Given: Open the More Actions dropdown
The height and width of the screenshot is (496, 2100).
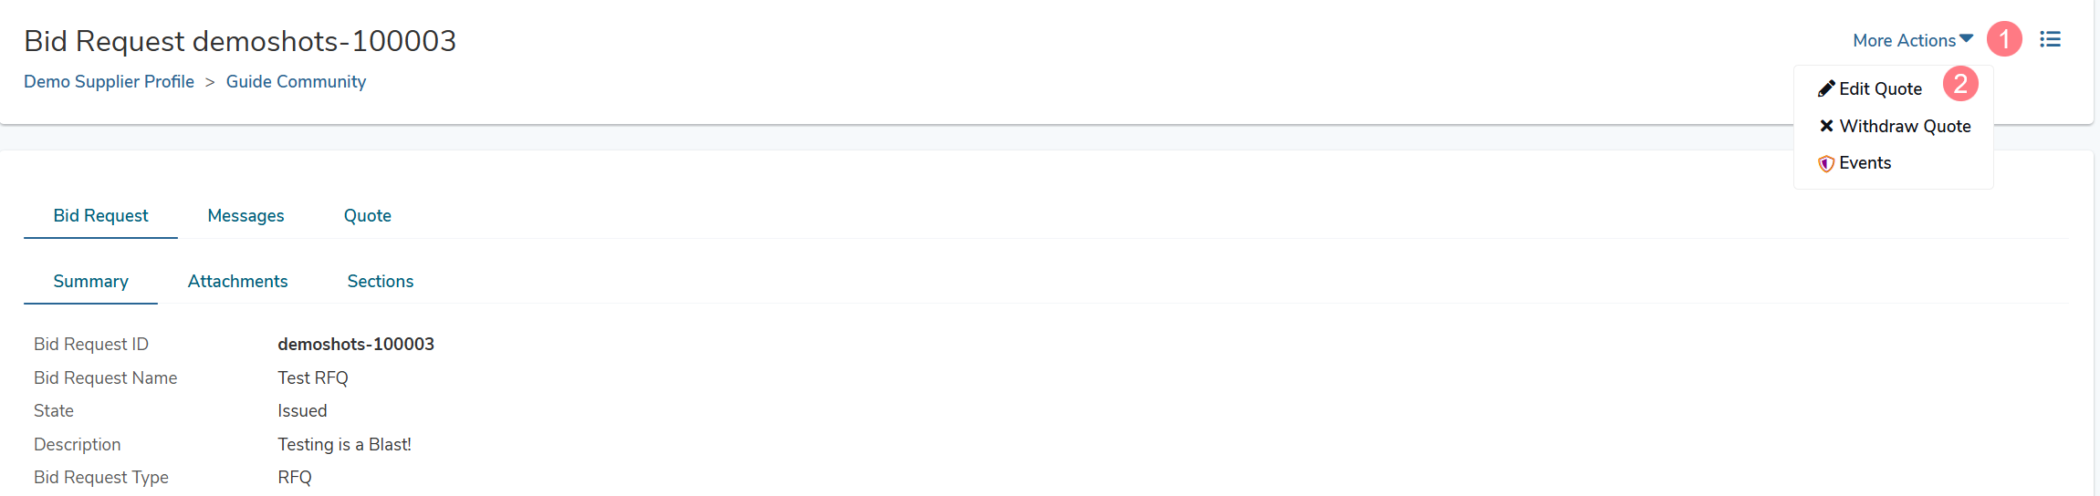Looking at the screenshot, I should pyautogui.click(x=1913, y=40).
